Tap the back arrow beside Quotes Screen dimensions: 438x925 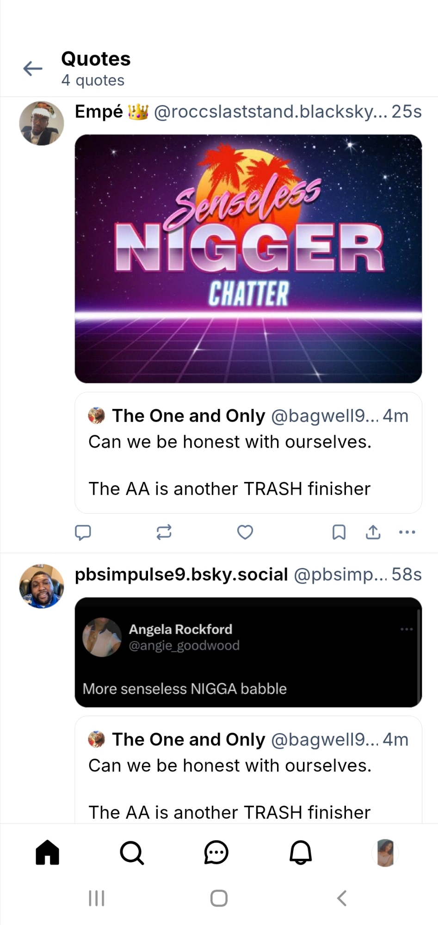tap(33, 68)
